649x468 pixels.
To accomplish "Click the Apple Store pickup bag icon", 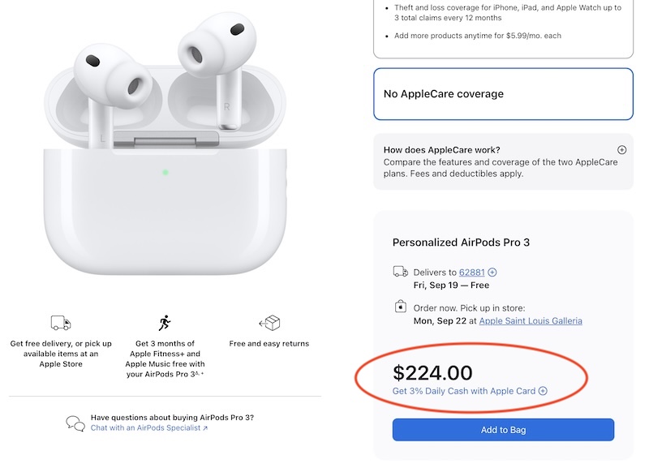I will [400, 307].
